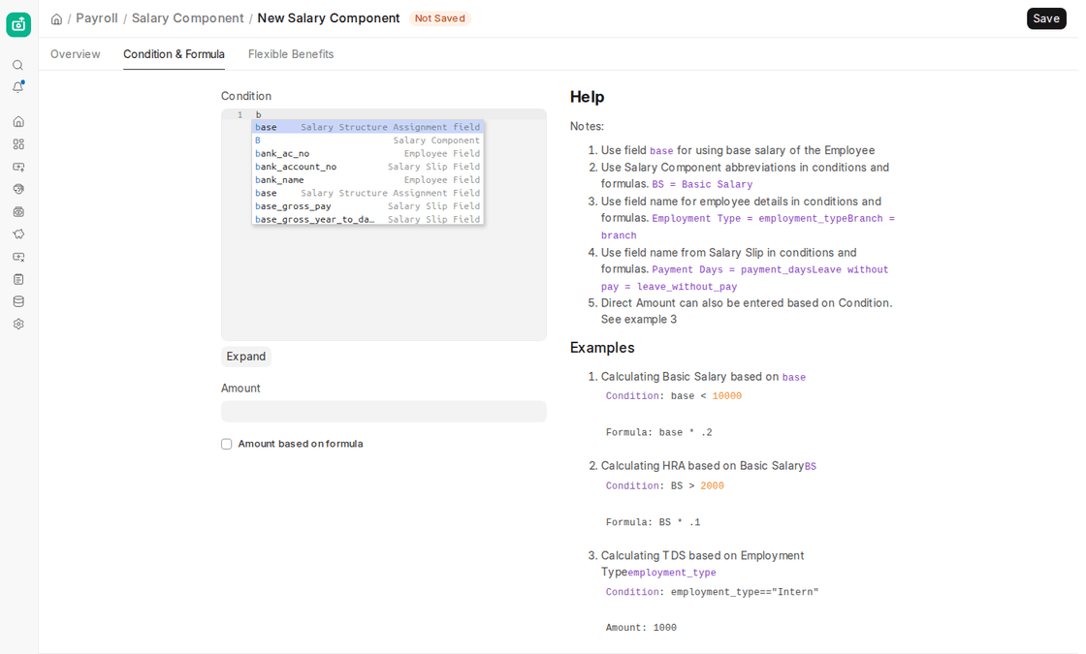The image size is (1086, 654).
Task: Select 'bank_name' Employee Field suggestion
Action: coord(367,180)
